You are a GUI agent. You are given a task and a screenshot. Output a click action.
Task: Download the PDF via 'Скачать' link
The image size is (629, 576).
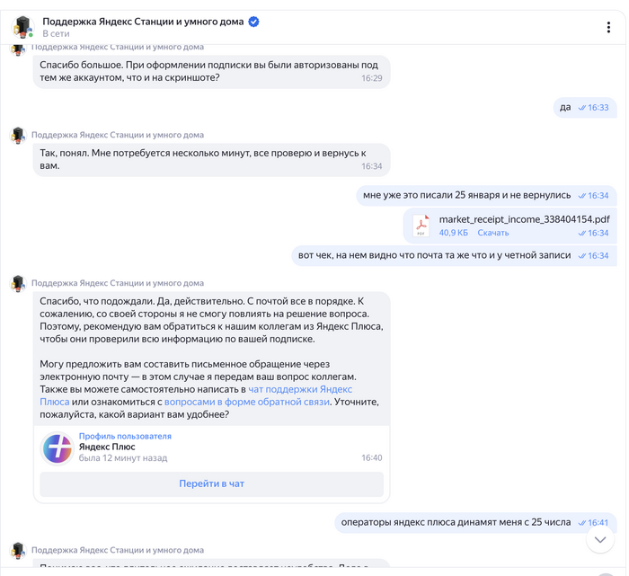pos(492,233)
